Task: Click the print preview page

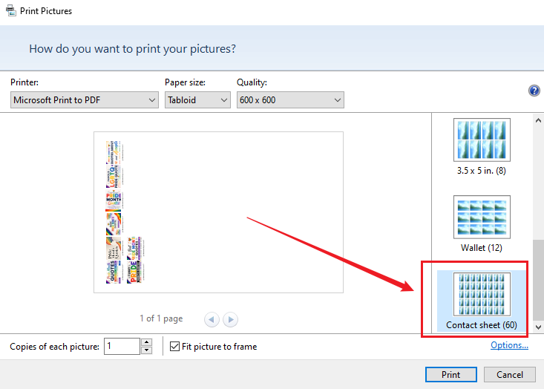Action: click(219, 212)
